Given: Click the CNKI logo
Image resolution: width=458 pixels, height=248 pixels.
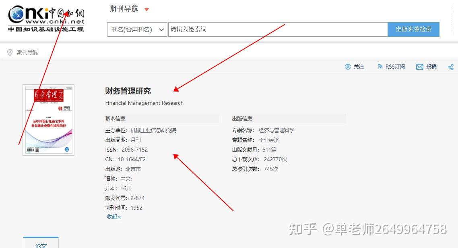Looking at the screenshot, I should (46, 19).
